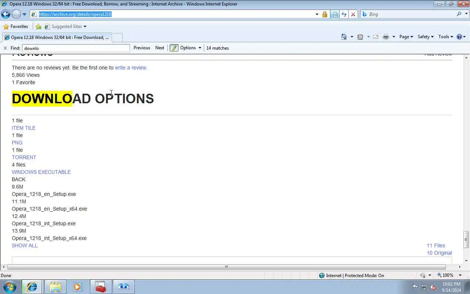Screen dimensions: 470x294
Task: Print the page via printer icon
Action: point(386,37)
